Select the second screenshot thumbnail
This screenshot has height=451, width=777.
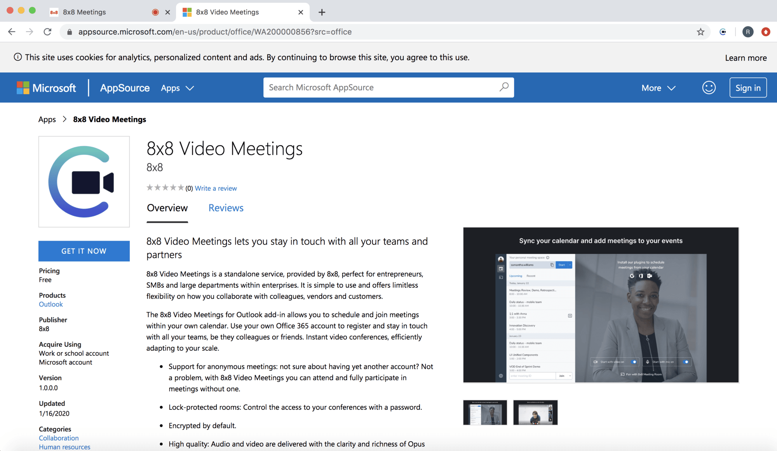pos(535,413)
